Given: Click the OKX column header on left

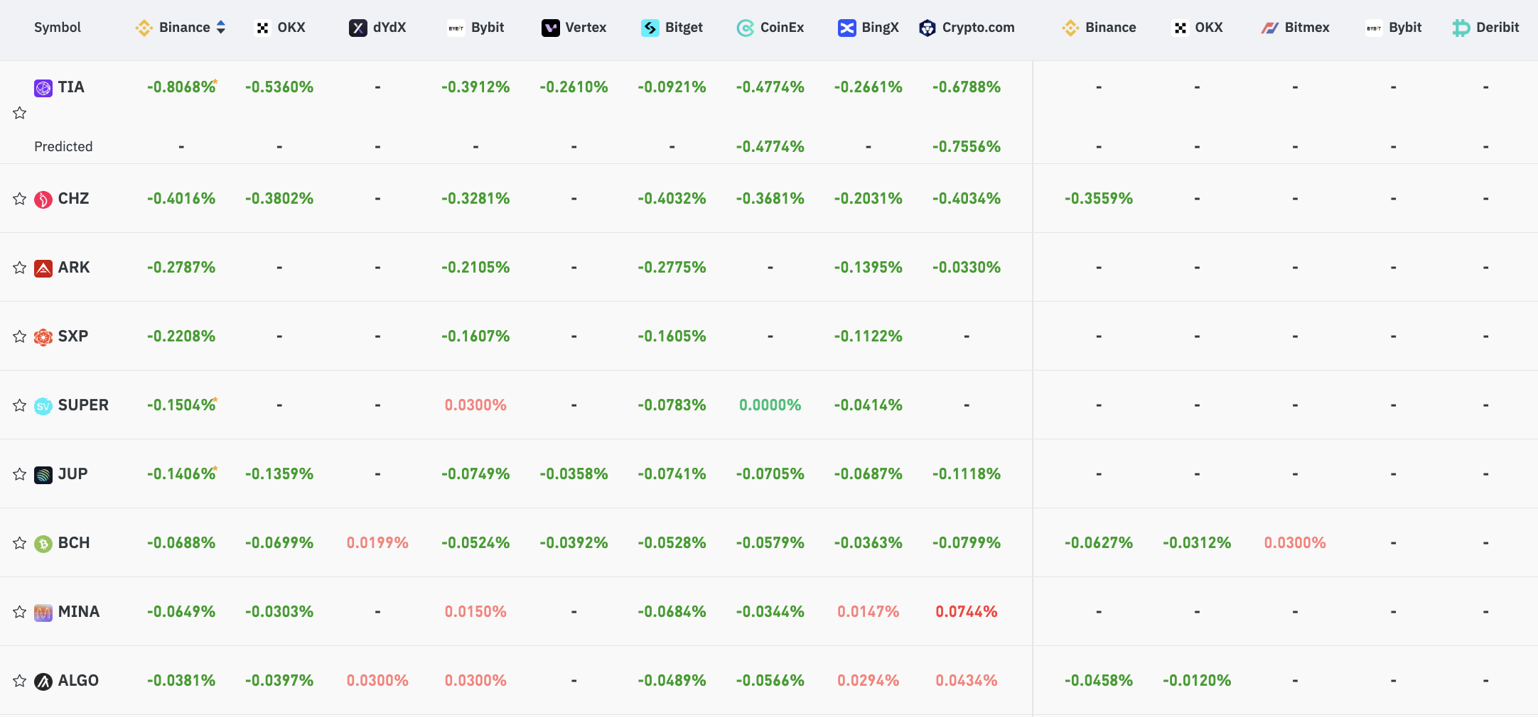Looking at the screenshot, I should point(280,28).
